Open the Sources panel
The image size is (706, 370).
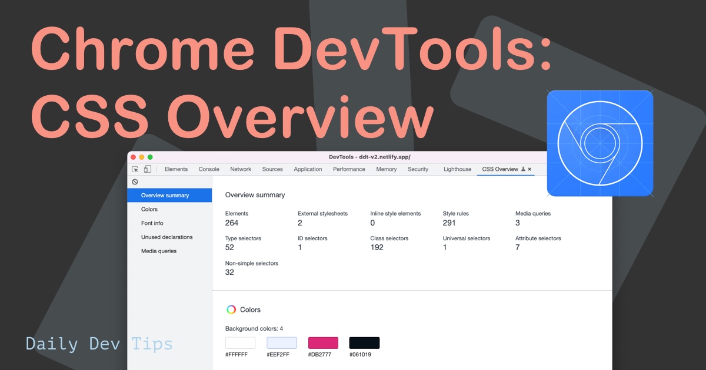pos(272,169)
